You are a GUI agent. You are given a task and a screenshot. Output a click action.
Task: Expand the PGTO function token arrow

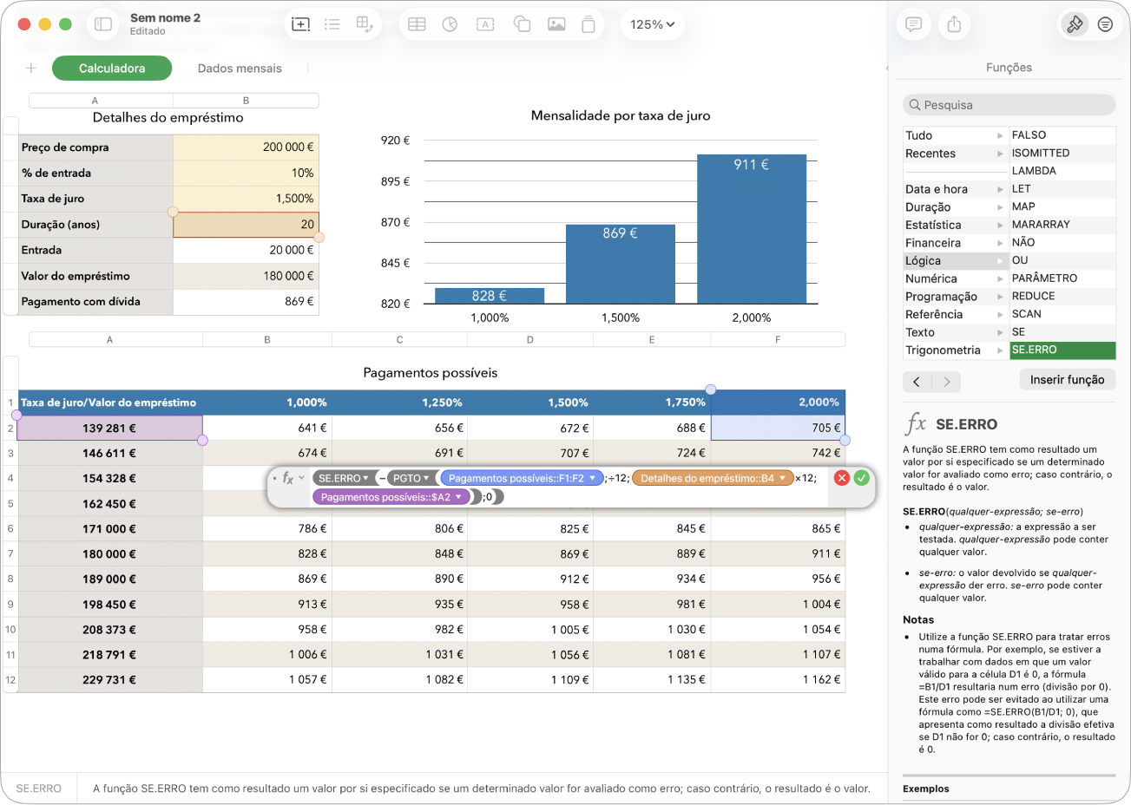click(x=426, y=479)
